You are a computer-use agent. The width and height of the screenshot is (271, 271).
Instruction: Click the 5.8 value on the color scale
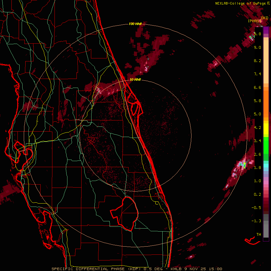tap(257, 101)
